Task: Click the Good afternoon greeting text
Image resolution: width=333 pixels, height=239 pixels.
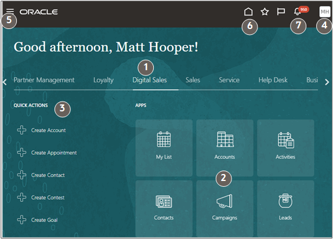Action: click(x=106, y=47)
